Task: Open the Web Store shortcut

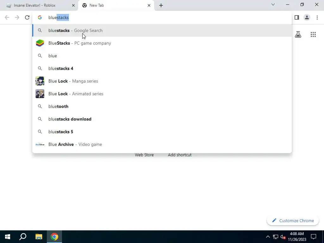Action: tap(144, 155)
